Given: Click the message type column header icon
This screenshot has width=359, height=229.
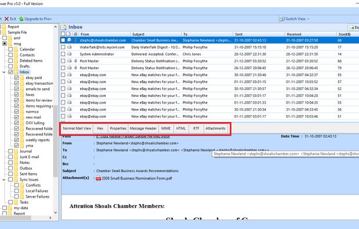Looking at the screenshot, I should pos(69,34).
